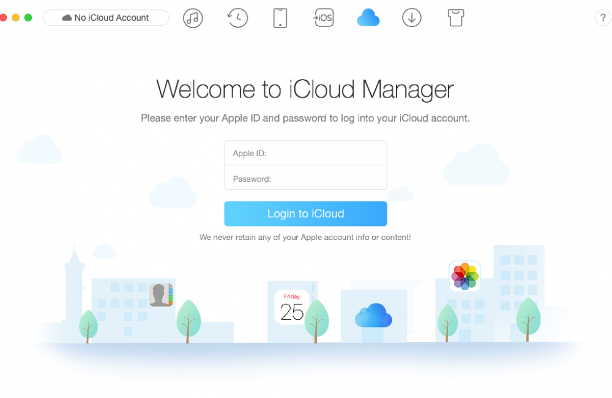Click the Welcome to iCloud Manager heading
This screenshot has height=398, width=612.
click(305, 89)
